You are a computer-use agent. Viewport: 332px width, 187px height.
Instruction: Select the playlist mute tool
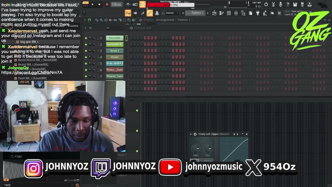[110, 20]
